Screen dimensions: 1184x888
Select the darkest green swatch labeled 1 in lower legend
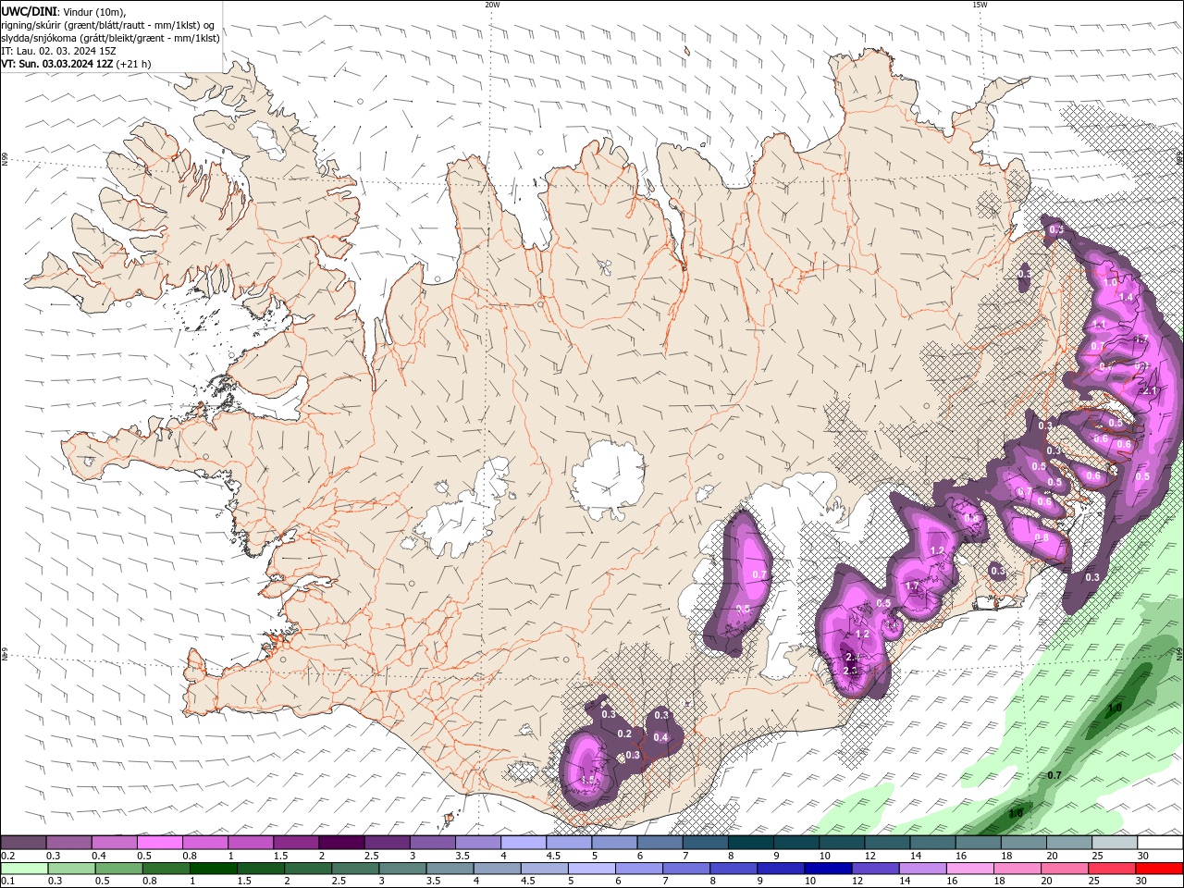coord(213,869)
